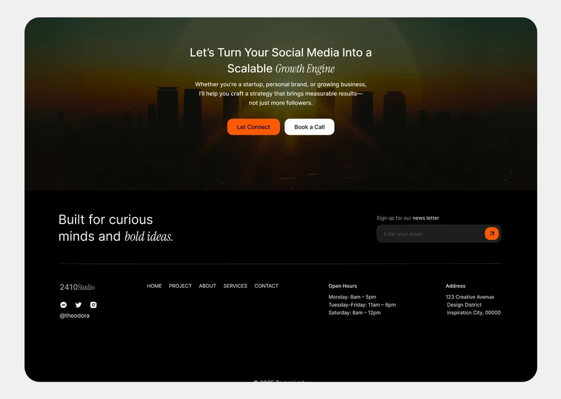This screenshot has height=399, width=561.
Task: Click the 'Built for curious minds' headline
Action: tap(116, 228)
